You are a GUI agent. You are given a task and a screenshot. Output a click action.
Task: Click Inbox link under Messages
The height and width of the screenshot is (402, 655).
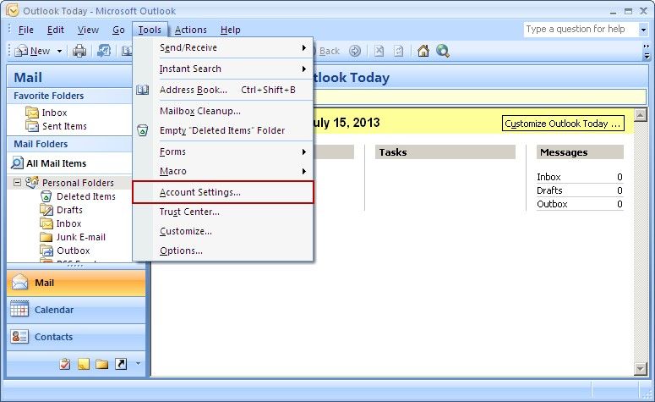(x=549, y=177)
